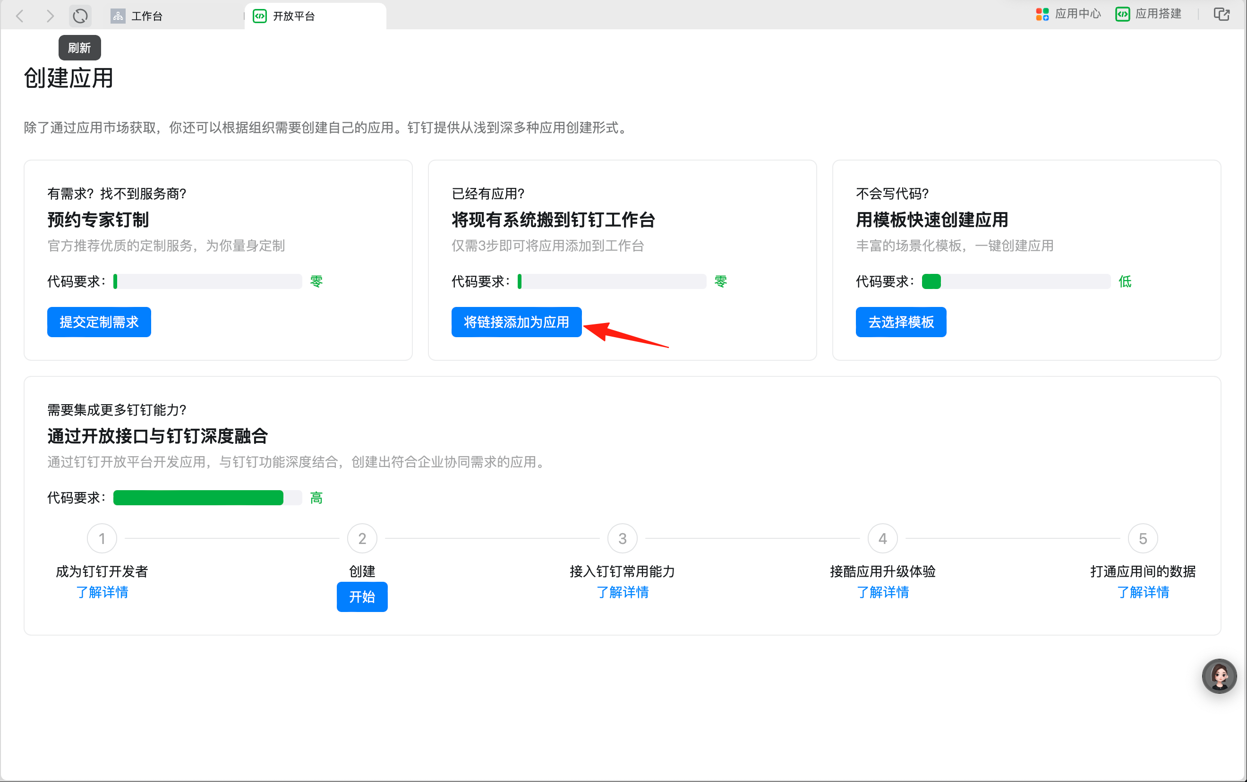Click the 工作台 tab icon
Image resolution: width=1247 pixels, height=782 pixels.
point(118,16)
